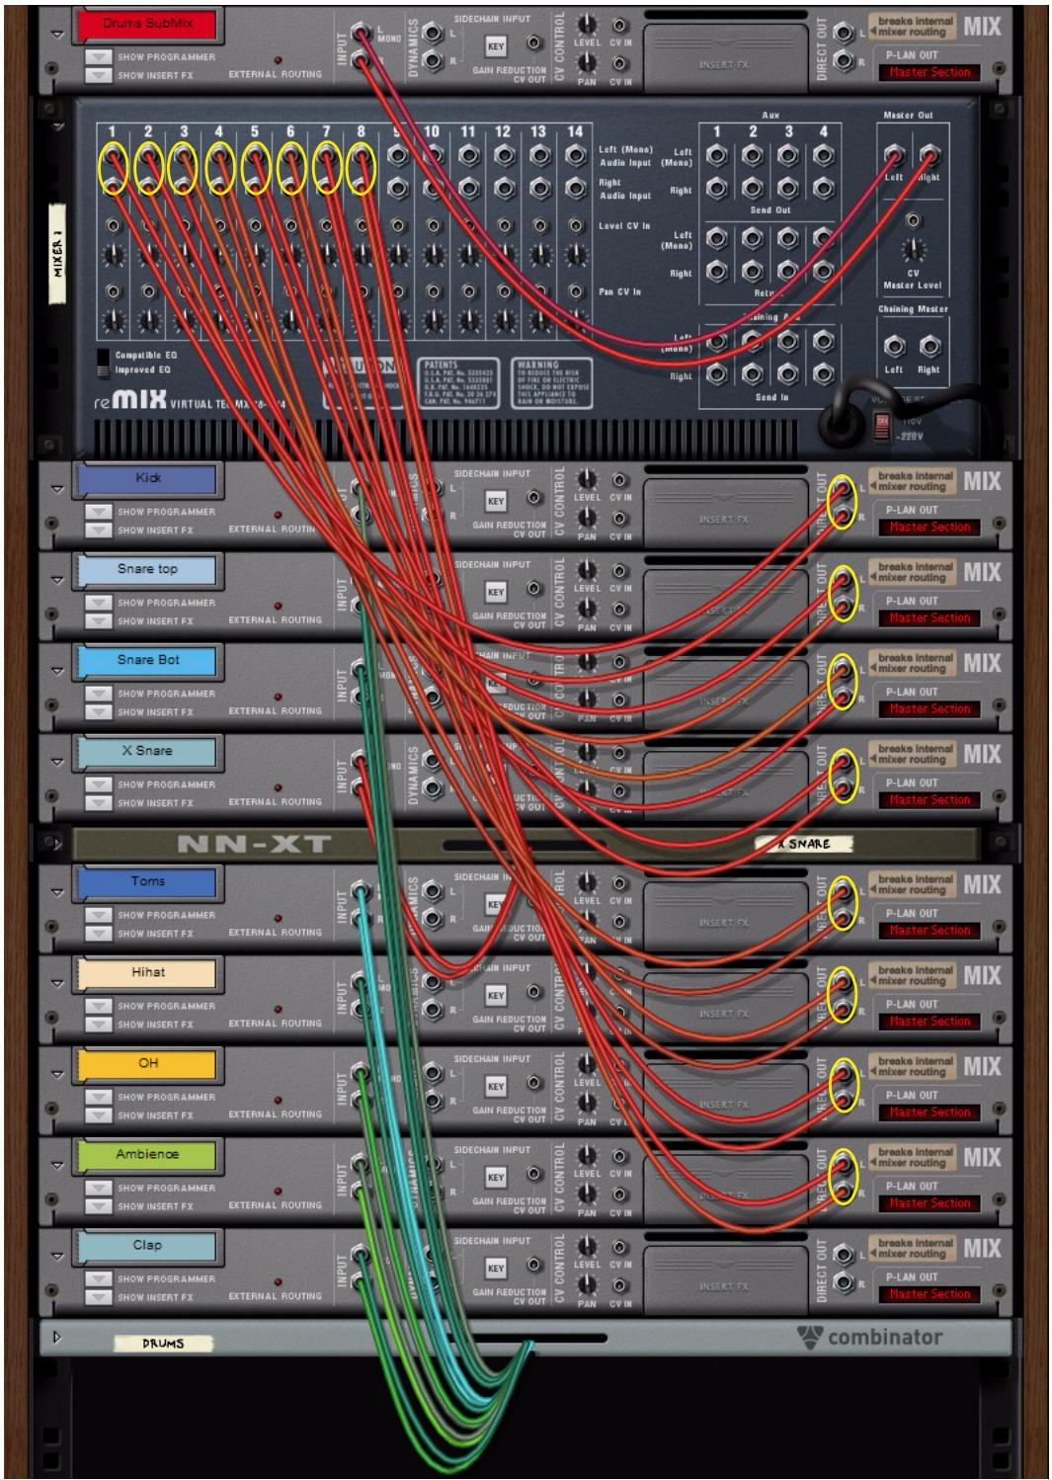Click Master Section P-LAN out on Toms

[929, 931]
